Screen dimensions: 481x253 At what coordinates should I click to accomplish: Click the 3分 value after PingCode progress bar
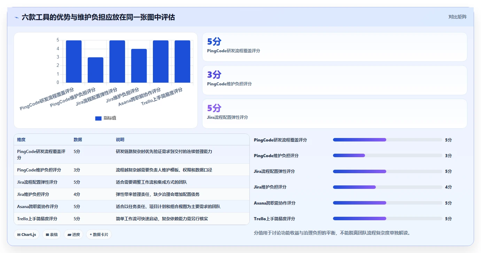click(448, 155)
